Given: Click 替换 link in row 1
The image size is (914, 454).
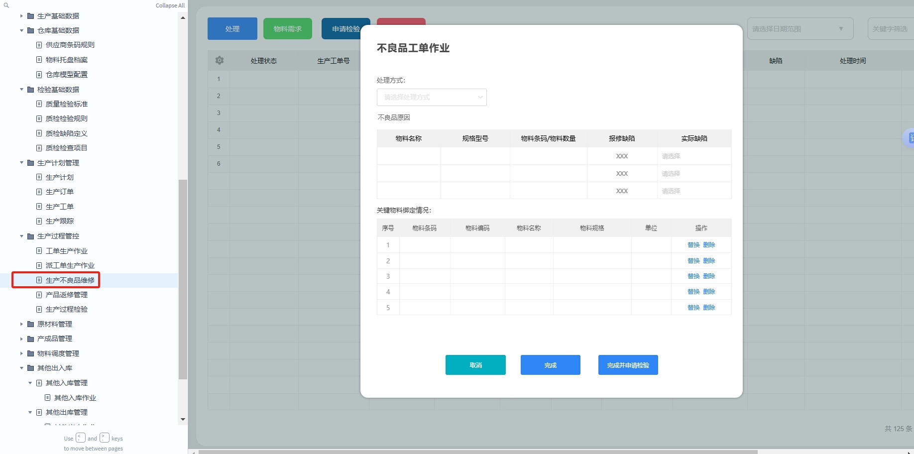Looking at the screenshot, I should coord(693,245).
